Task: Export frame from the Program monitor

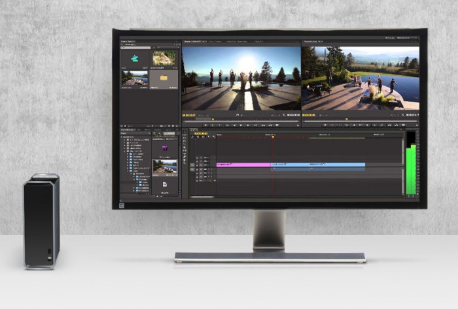Action: (403, 125)
